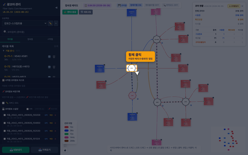Click the canvas minimap overview
The width and height of the screenshot is (248, 155).
tap(228, 140)
